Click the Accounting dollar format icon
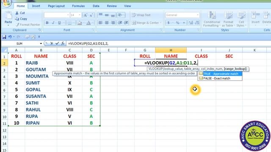The width and height of the screenshot is (271, 152). tap(169, 23)
